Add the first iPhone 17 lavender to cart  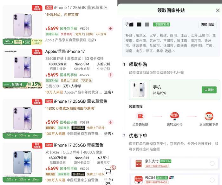tap(111, 29)
